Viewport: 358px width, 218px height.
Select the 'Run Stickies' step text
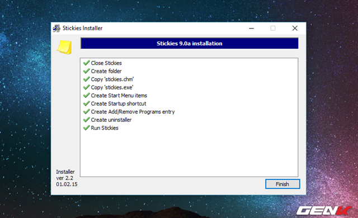[x=105, y=128]
